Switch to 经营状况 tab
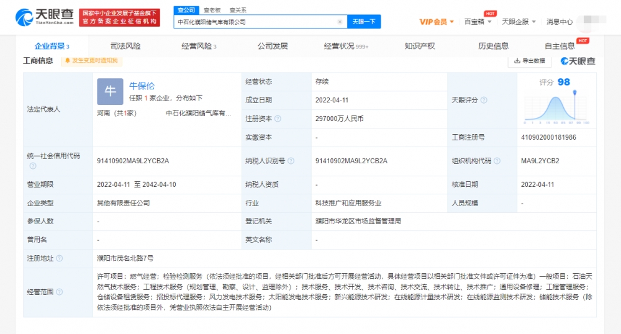Screen dimensions: 621x334 (346, 46)
